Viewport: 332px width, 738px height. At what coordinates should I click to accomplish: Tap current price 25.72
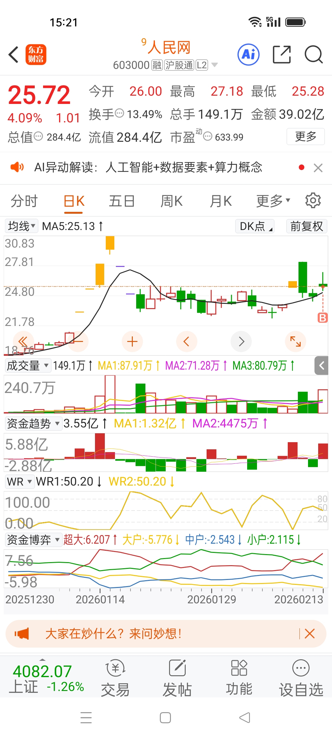pos(39,95)
